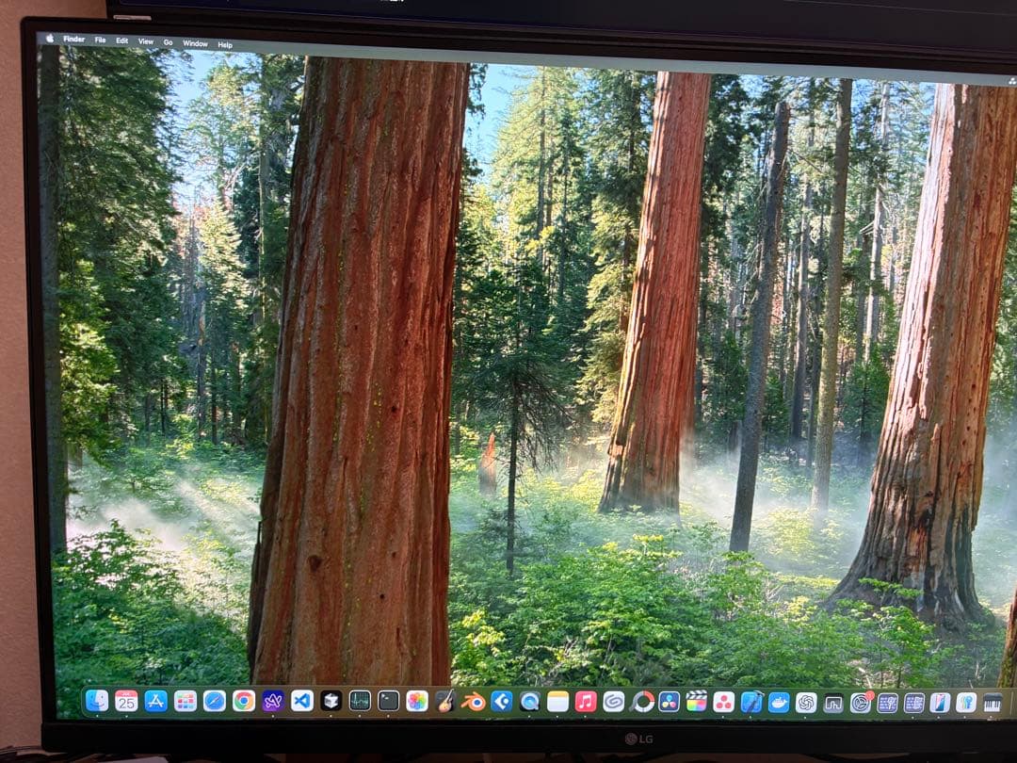Open the Calendar app showing the 25th
This screenshot has width=1017, height=763.
[125, 702]
